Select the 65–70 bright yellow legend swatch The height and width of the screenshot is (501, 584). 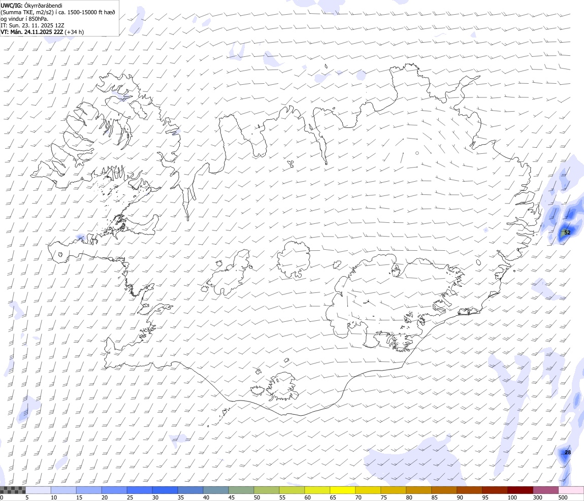coord(343,490)
